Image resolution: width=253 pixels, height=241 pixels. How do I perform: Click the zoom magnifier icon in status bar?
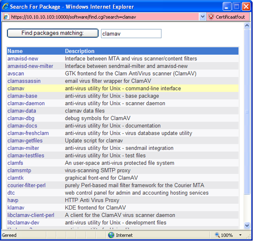(218, 235)
